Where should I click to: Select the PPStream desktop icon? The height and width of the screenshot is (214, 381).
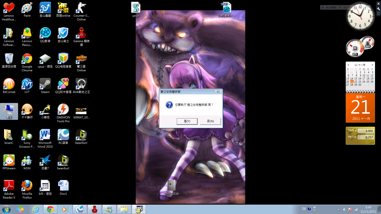pos(9,162)
